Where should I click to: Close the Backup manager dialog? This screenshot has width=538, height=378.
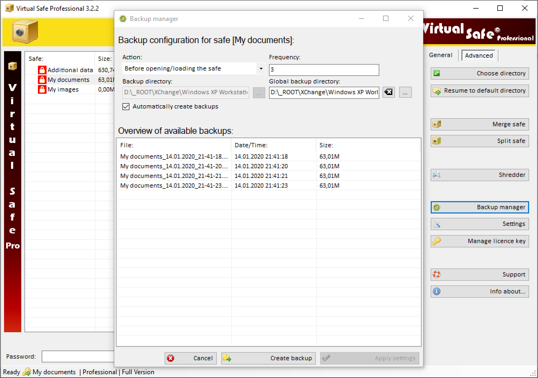click(x=410, y=19)
